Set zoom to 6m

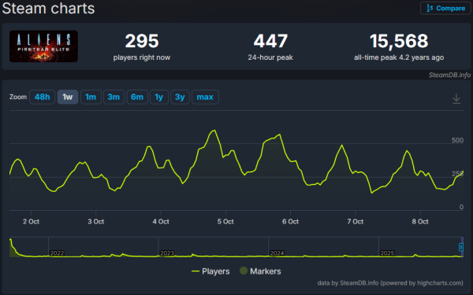pyautogui.click(x=137, y=97)
